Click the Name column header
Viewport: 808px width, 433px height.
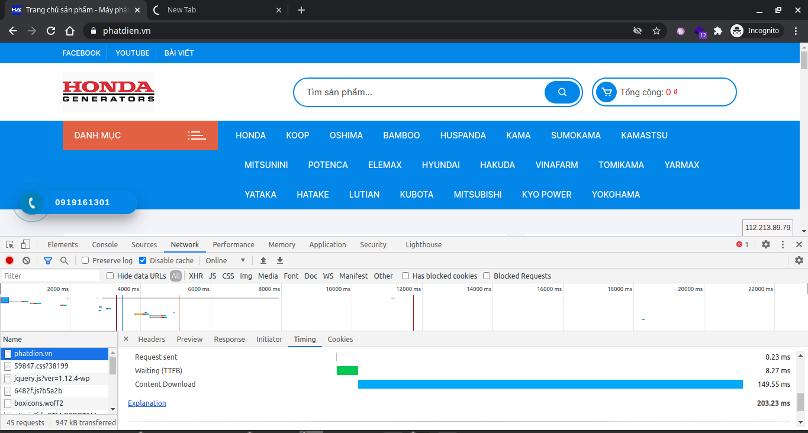pyautogui.click(x=58, y=339)
